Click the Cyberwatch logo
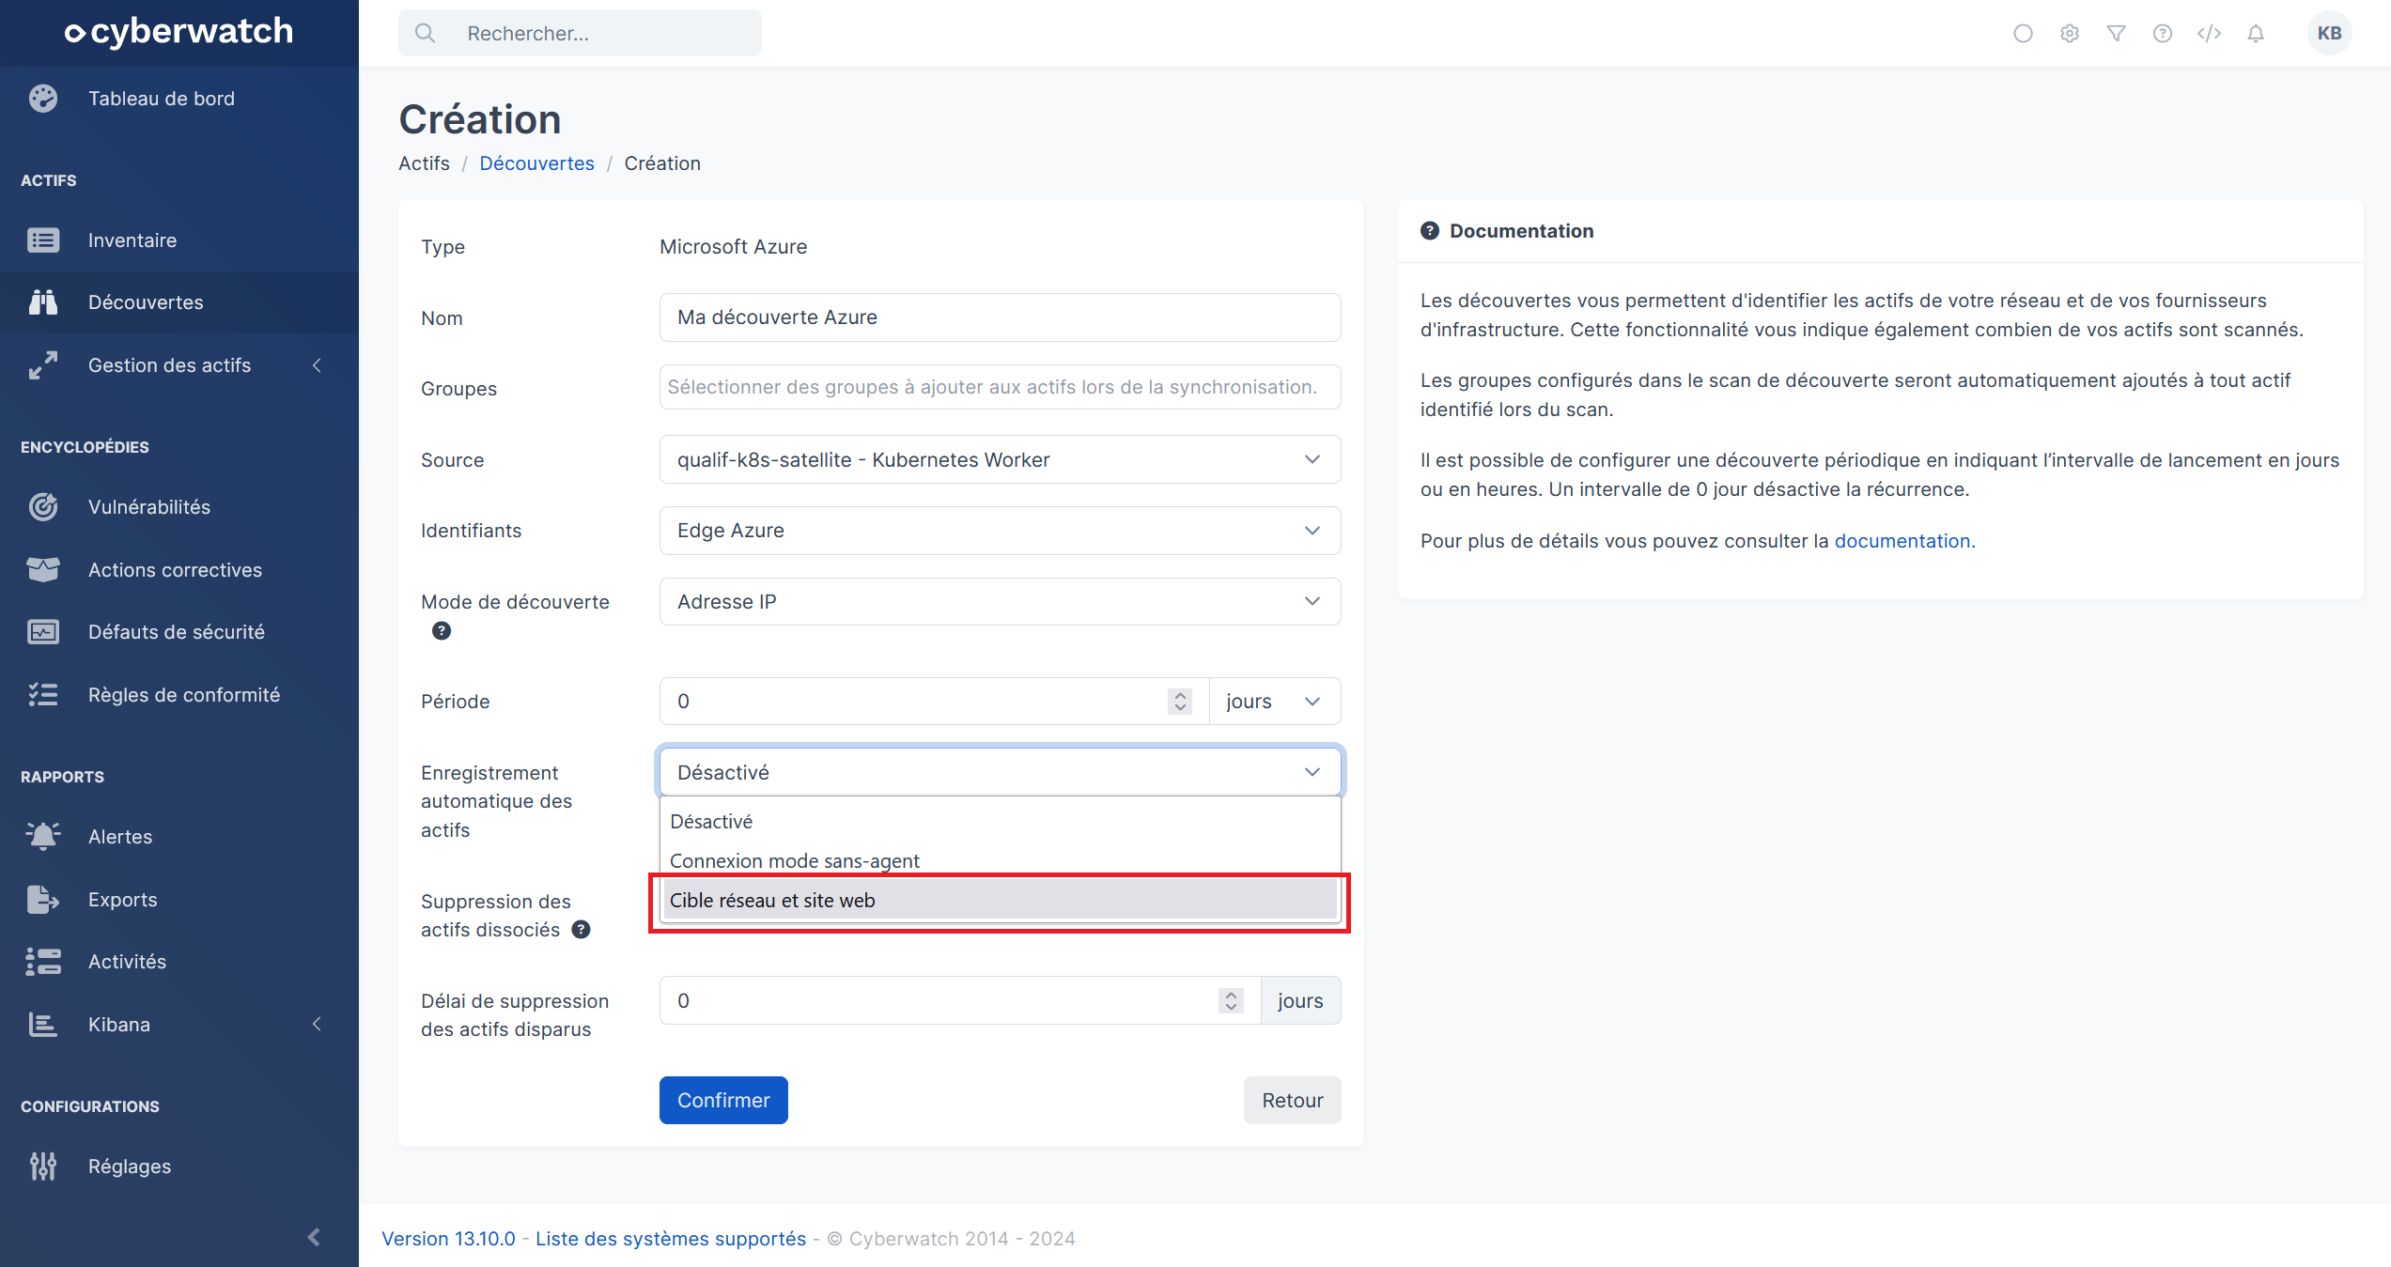This screenshot has width=2391, height=1267. [179, 32]
